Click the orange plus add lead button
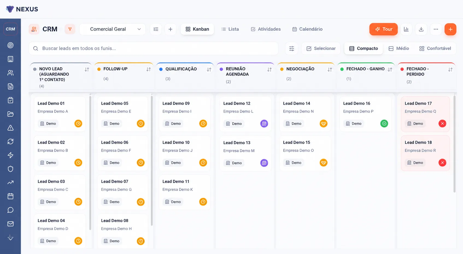Image resolution: width=463 pixels, height=254 pixels. coord(450,29)
